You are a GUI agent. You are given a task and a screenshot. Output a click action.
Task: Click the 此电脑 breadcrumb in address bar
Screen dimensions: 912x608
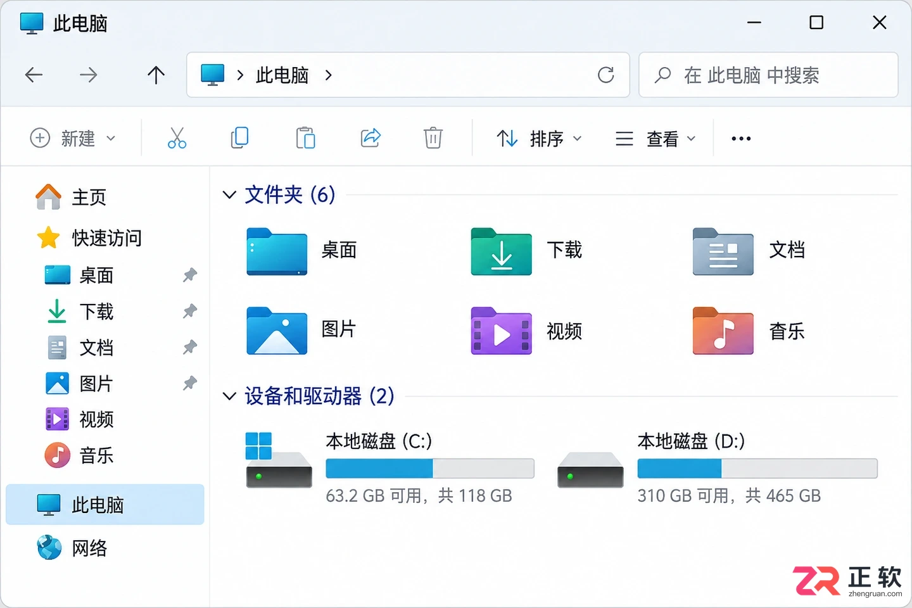coord(282,75)
